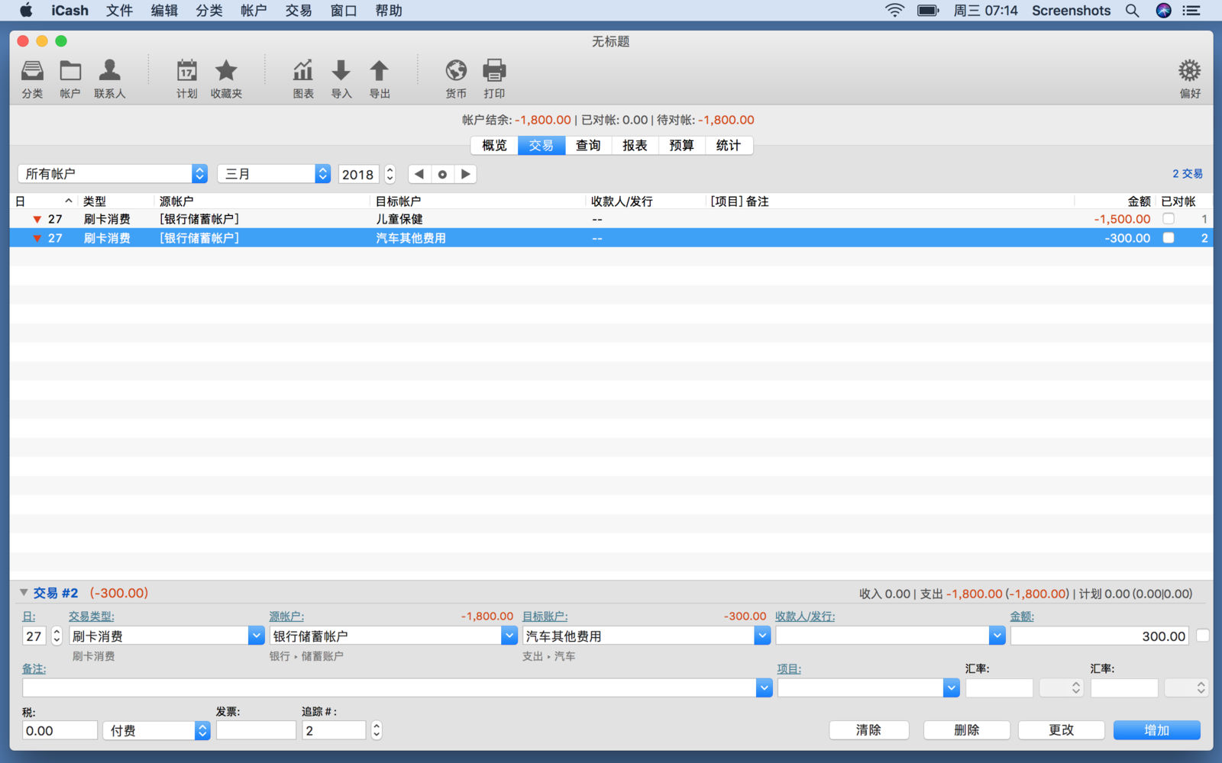This screenshot has height=763, width=1222.
Task: Open the 分类 categories toolbar icon
Action: click(x=32, y=78)
